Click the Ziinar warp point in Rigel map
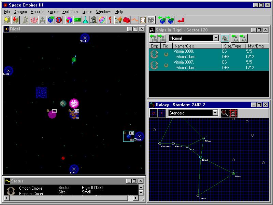This screenshot has height=205, width=273. pyautogui.click(x=140, y=136)
